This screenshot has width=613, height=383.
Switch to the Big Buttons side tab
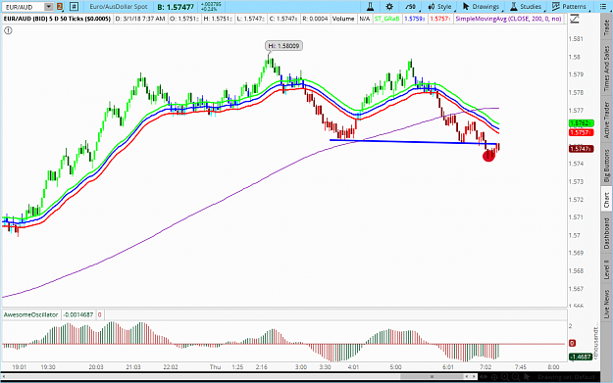[x=606, y=166]
